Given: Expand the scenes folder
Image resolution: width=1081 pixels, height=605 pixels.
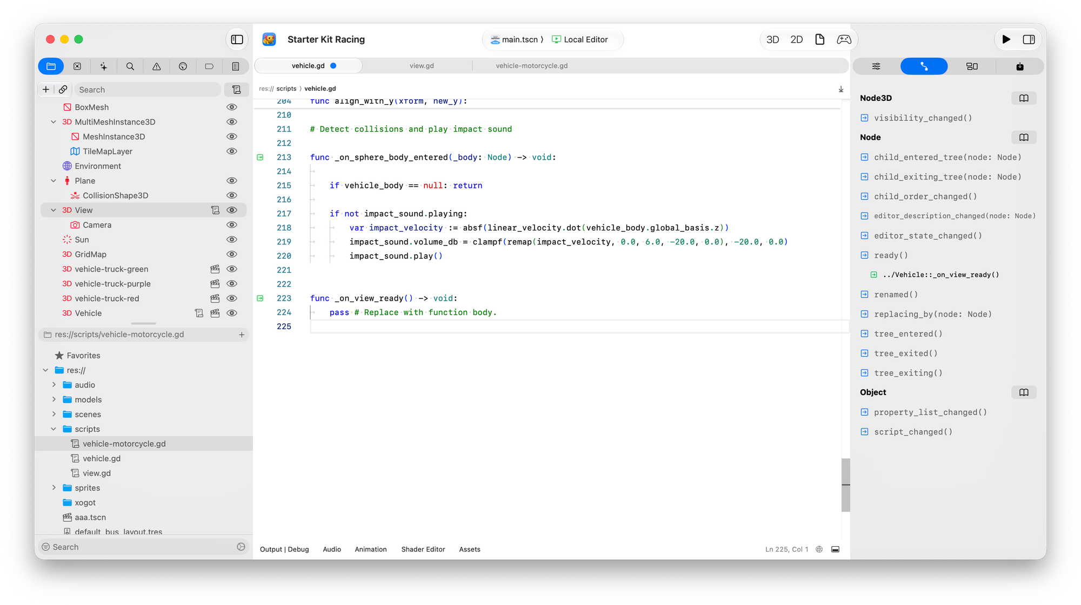Looking at the screenshot, I should (x=54, y=414).
